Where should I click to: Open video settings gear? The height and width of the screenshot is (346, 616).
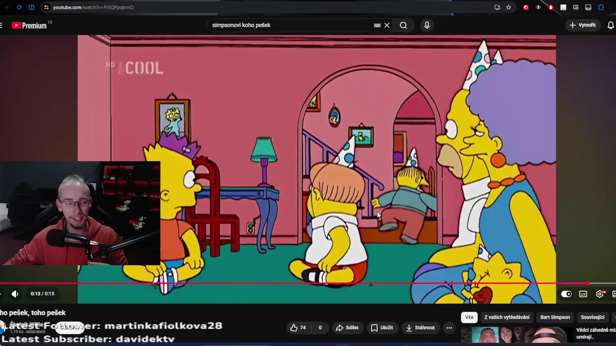coord(600,294)
